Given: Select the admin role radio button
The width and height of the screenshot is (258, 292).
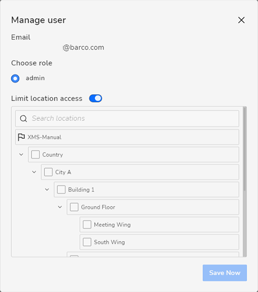Looking at the screenshot, I should tap(15, 78).
